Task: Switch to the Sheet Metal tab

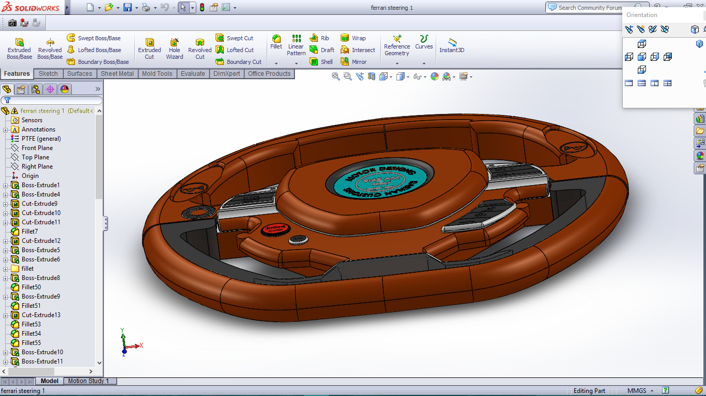Action: (x=117, y=74)
